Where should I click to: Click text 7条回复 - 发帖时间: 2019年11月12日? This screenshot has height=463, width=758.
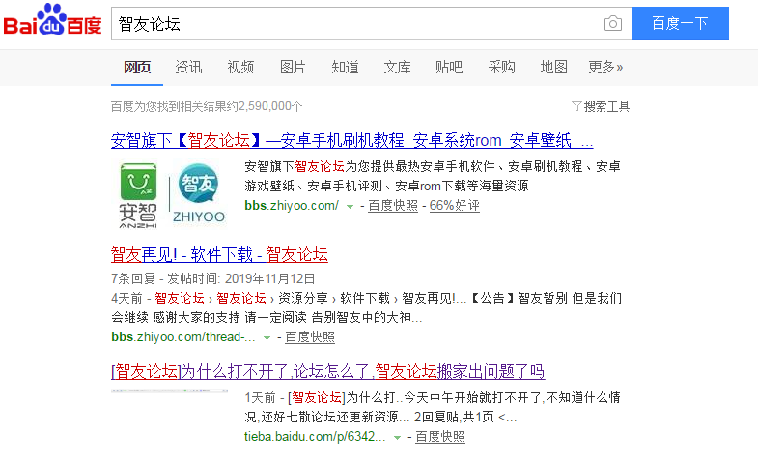213,278
